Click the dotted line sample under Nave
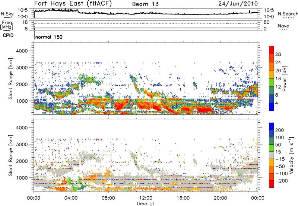The height and width of the screenshot is (206, 298). tap(283, 30)
